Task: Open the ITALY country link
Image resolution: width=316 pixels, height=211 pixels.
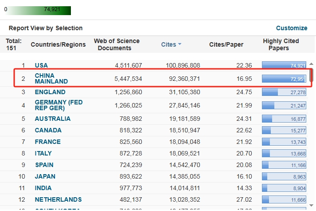Action: (x=43, y=153)
